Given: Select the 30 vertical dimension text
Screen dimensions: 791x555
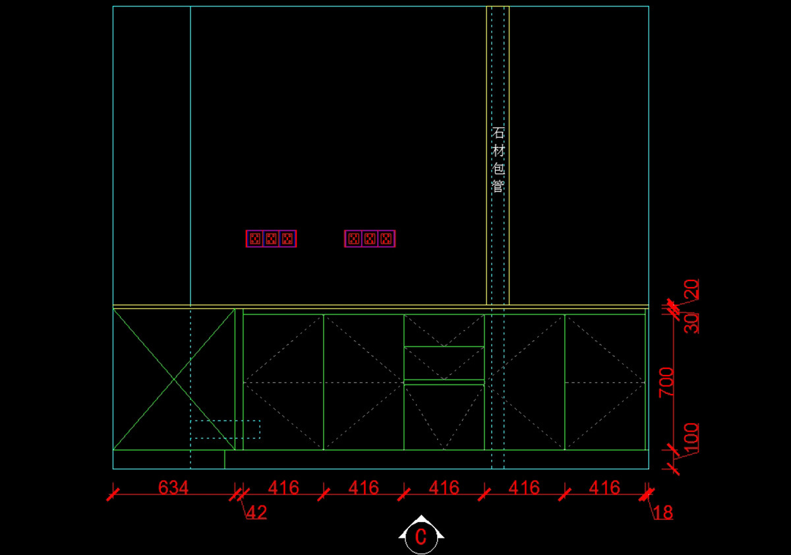Looking at the screenshot, I should tap(691, 323).
